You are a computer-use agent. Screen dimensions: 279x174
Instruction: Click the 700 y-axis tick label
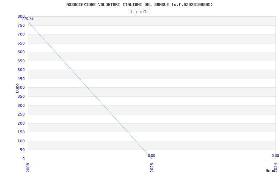(21, 34)
